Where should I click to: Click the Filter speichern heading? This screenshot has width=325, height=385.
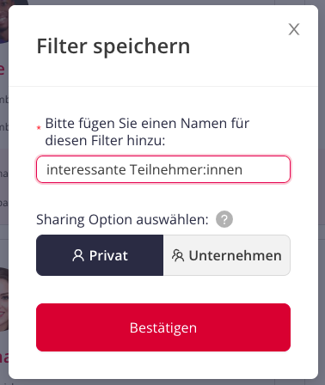pos(113,46)
